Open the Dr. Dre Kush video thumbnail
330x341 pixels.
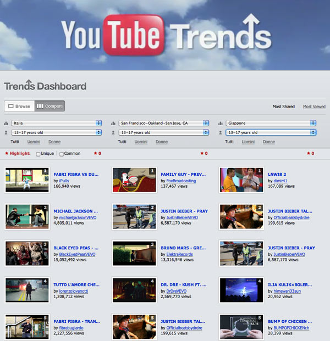(x=134, y=290)
